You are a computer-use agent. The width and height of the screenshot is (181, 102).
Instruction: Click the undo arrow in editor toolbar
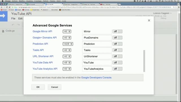point(13,25)
